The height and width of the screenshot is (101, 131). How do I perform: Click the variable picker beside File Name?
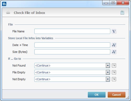[114, 31]
